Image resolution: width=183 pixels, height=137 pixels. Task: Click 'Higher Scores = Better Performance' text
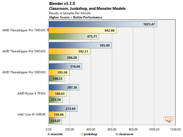point(75,17)
